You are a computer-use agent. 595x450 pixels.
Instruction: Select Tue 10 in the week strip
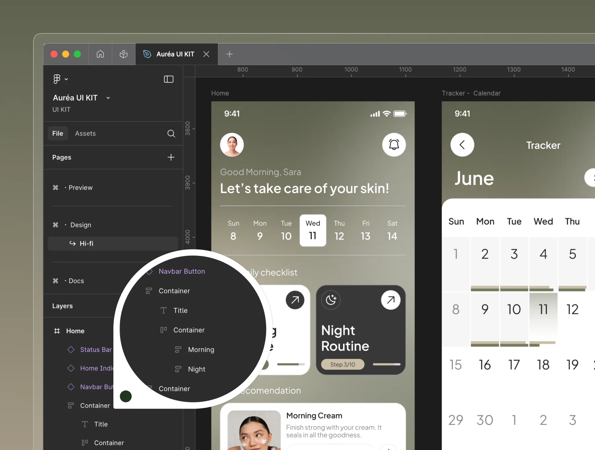coord(286,231)
